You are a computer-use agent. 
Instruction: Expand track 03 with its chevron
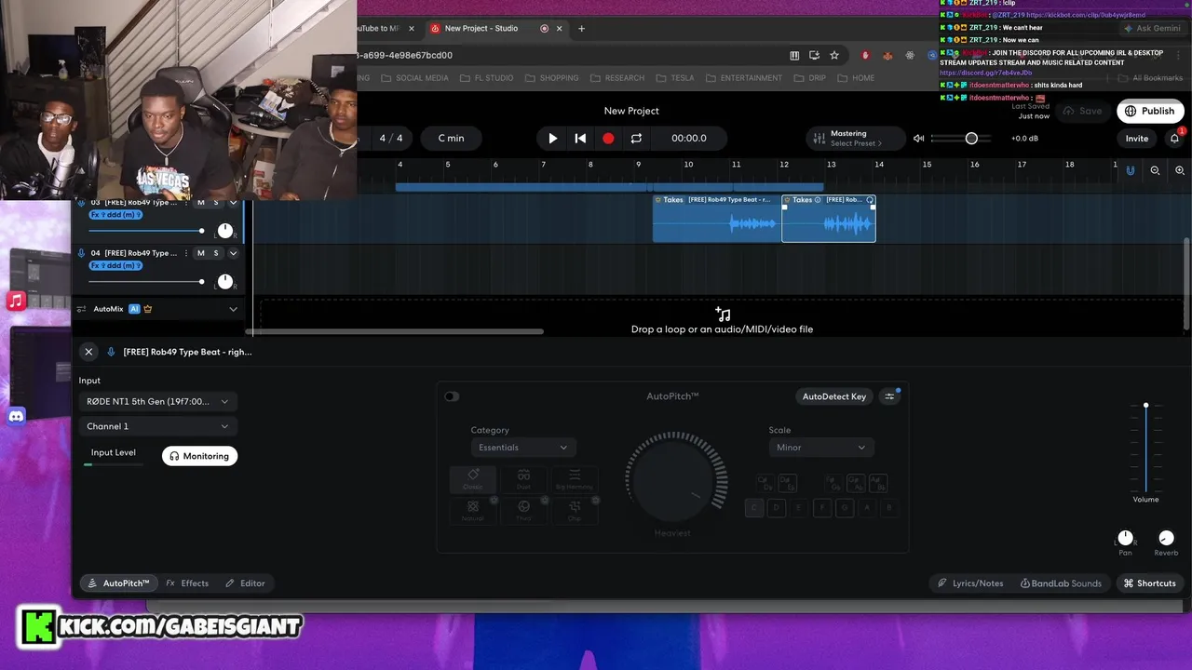pyautogui.click(x=233, y=203)
